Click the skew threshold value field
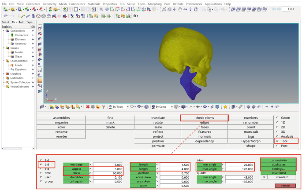The height and width of the screenshot is (190, 302). click(x=108, y=173)
